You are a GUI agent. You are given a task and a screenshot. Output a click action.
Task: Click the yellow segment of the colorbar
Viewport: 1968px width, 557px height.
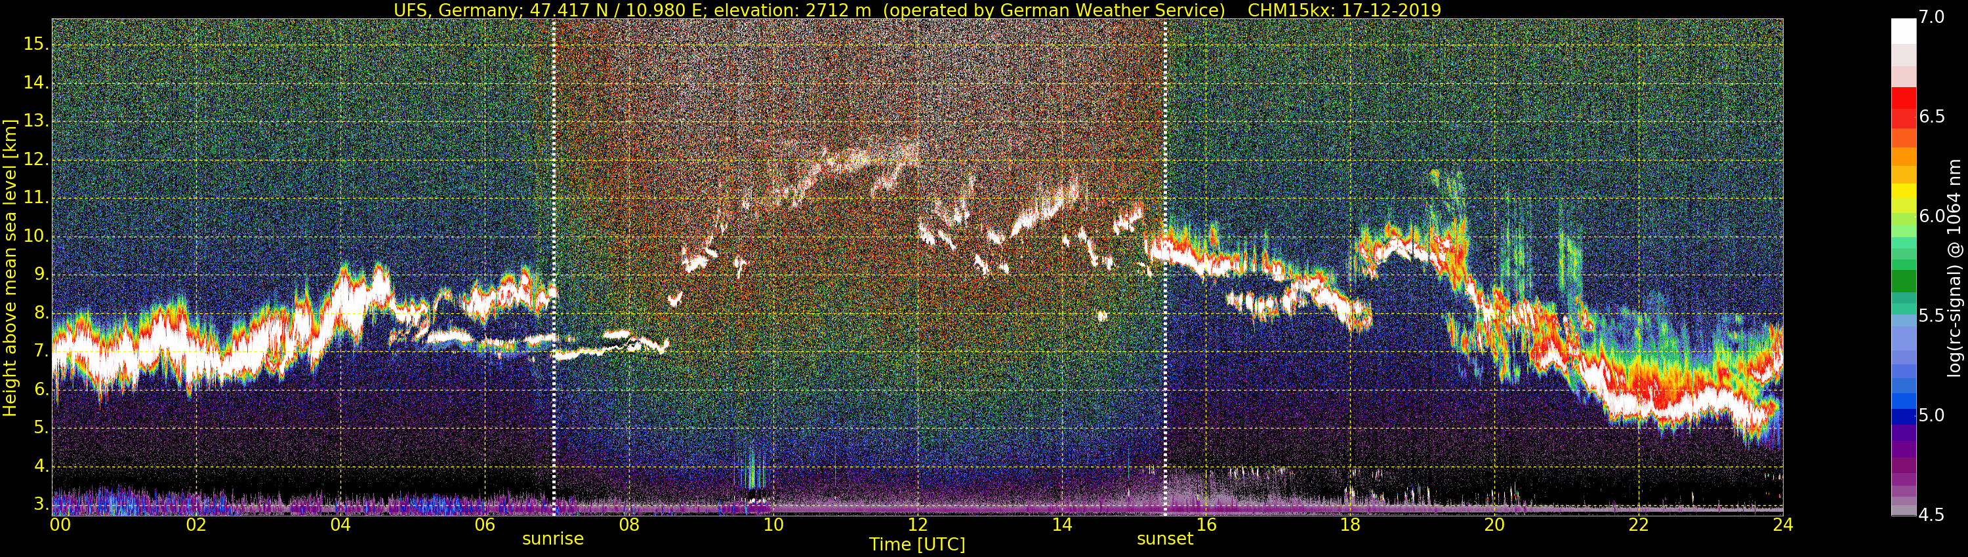tap(1903, 191)
